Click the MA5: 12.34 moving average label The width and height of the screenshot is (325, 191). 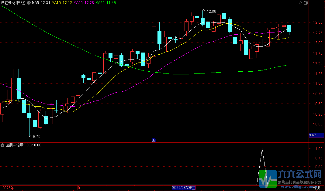point(41,3)
